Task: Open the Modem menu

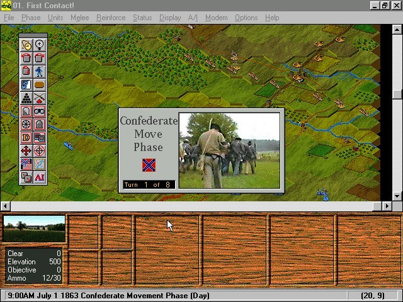Action: 216,18
